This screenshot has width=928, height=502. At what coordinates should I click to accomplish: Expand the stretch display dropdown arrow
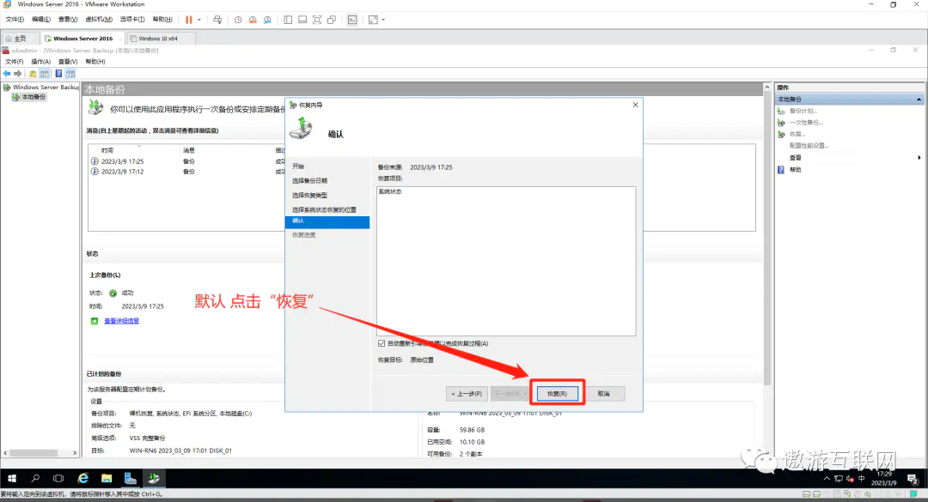point(383,20)
